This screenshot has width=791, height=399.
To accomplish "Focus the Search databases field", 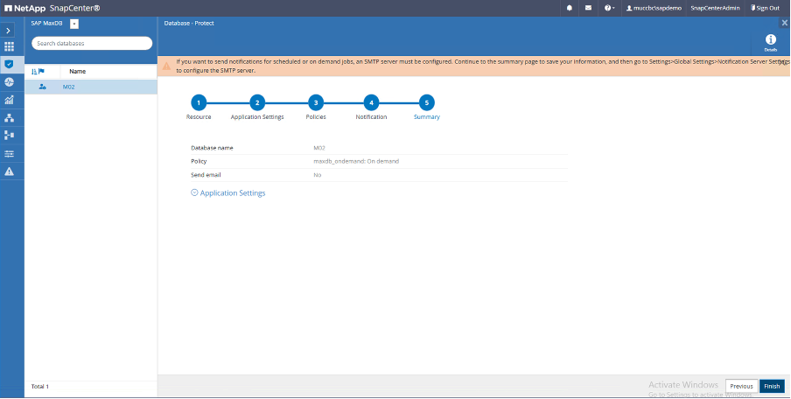I will pos(92,44).
